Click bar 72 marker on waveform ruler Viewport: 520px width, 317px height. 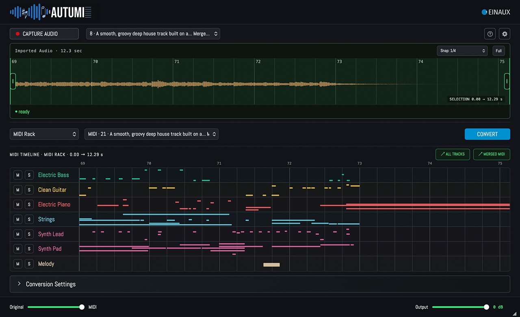tap(258, 62)
